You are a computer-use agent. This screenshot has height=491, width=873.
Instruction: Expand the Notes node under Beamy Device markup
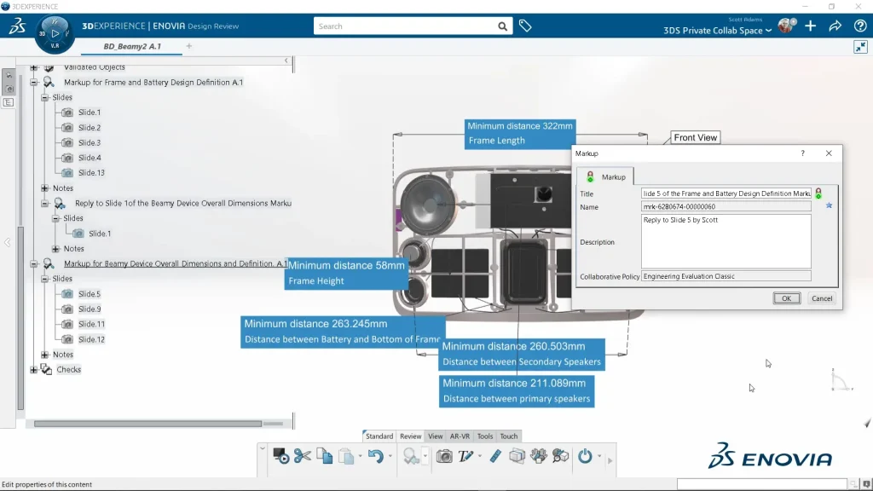[x=45, y=355]
